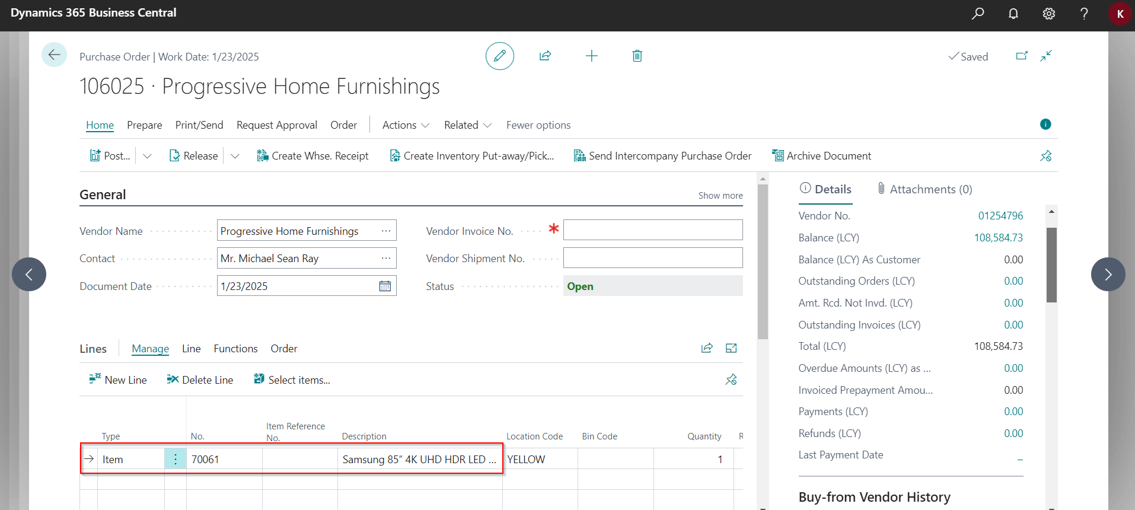Open the Prepare menu

[144, 125]
